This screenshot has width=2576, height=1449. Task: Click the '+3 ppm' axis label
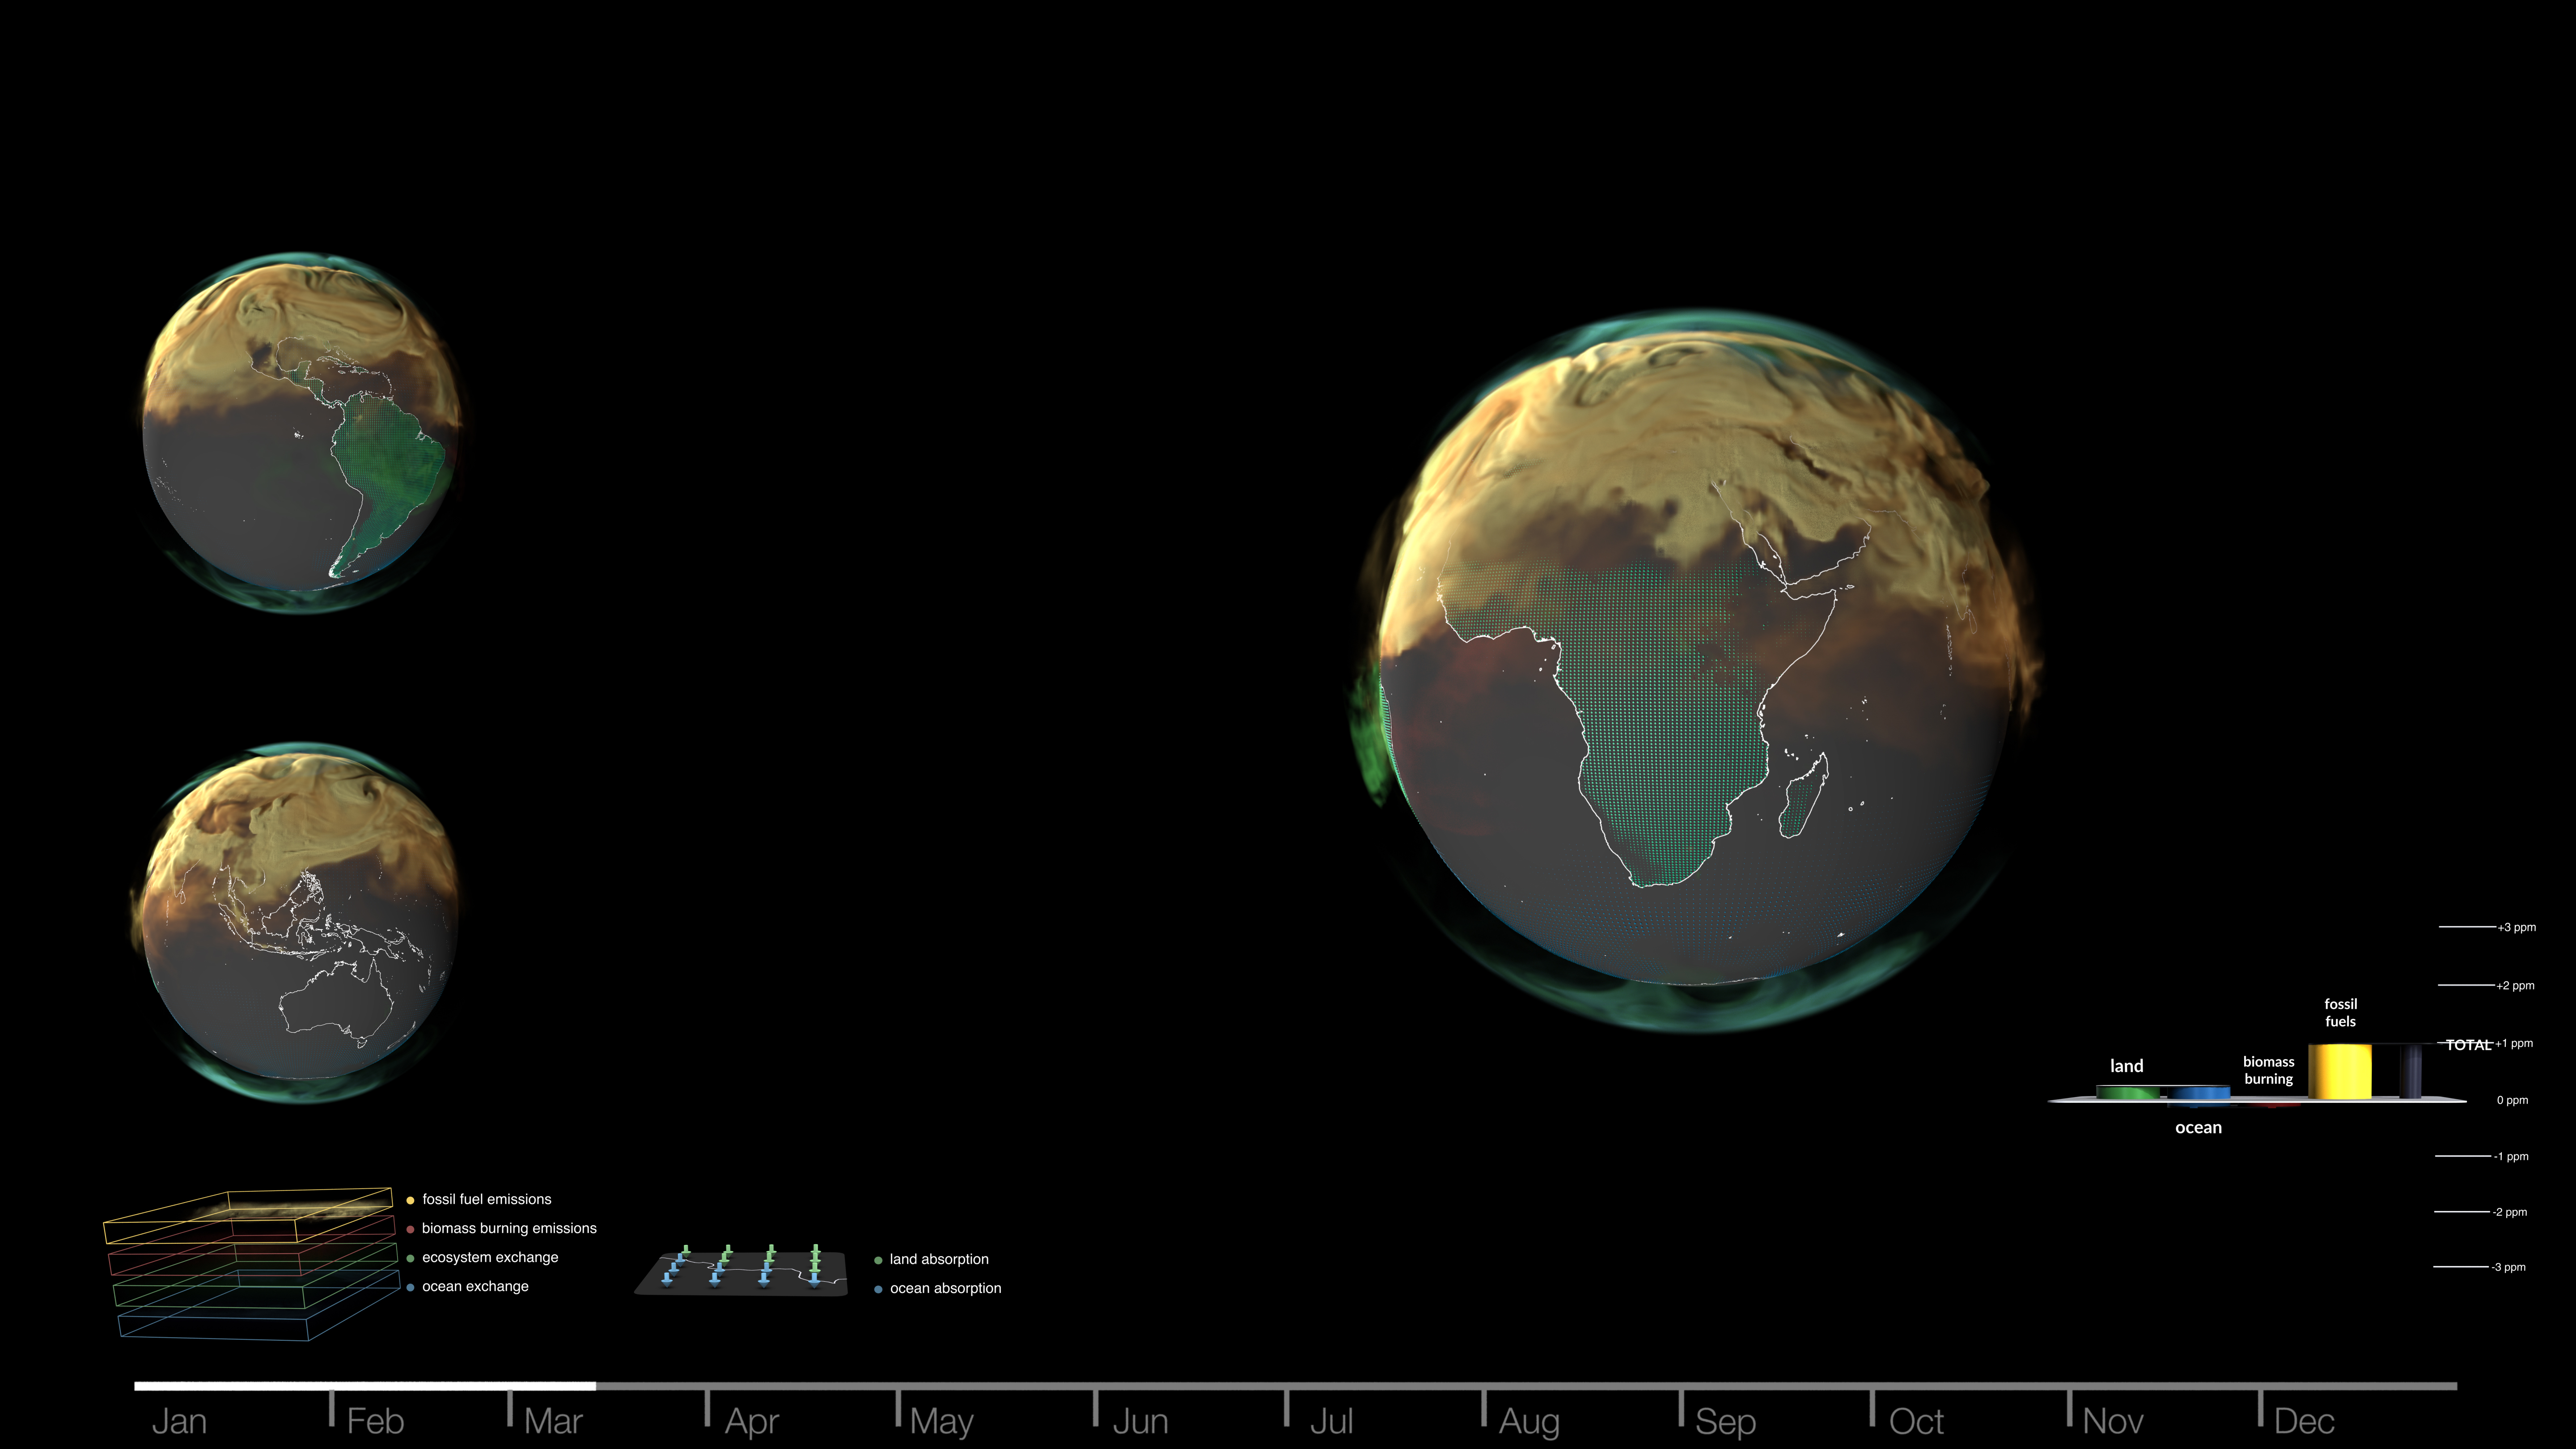click(x=2516, y=927)
